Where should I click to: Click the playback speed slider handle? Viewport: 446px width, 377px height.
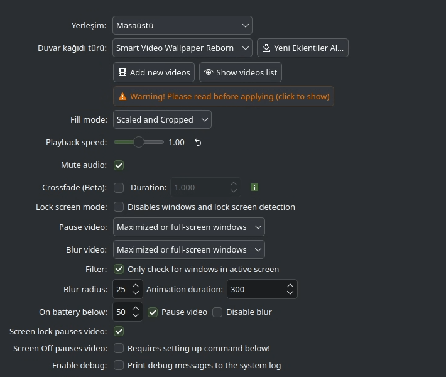click(x=139, y=143)
